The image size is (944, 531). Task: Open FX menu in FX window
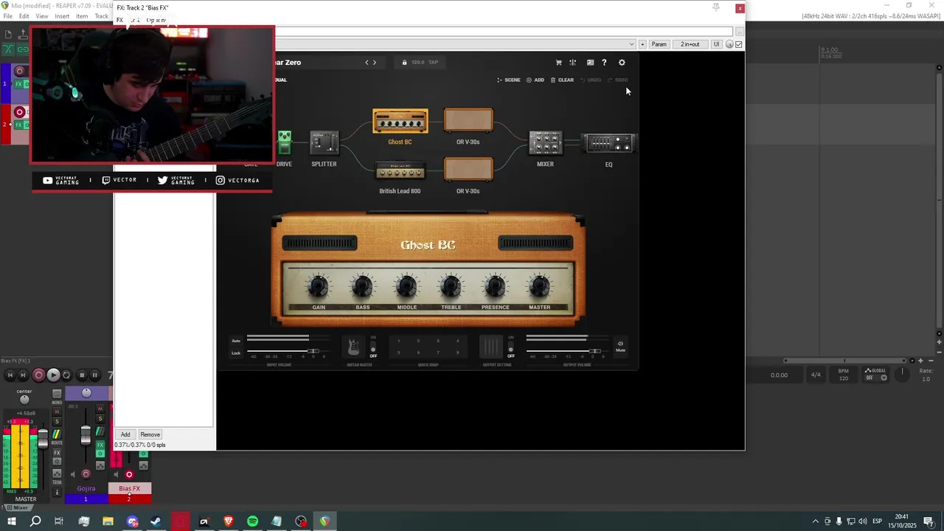point(119,21)
